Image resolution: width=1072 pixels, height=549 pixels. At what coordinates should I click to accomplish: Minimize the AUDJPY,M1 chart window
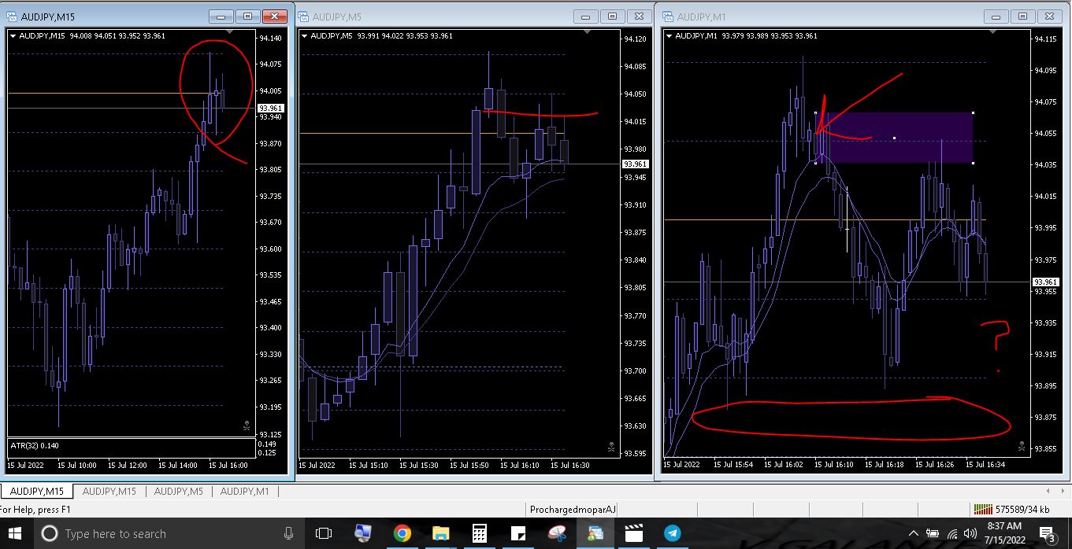[998, 16]
